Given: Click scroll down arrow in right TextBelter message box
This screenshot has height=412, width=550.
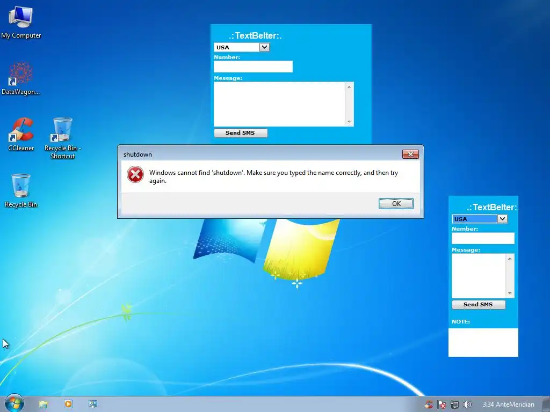Looking at the screenshot, I should tap(510, 293).
